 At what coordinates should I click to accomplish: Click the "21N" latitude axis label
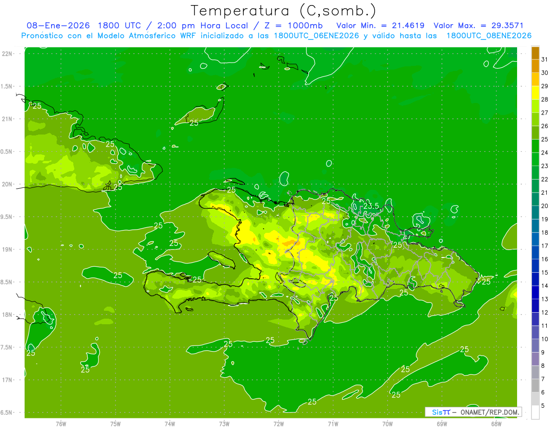[x=7, y=119]
